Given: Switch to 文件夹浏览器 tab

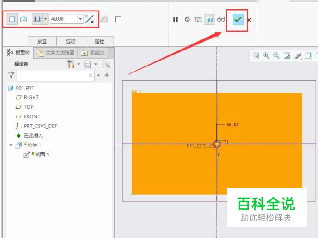Looking at the screenshot, I should tap(56, 53).
